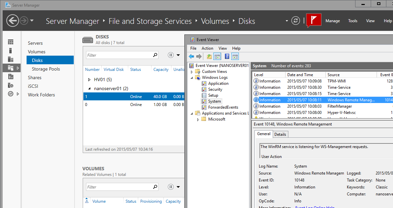Collapse the nanoserver01 (2) group

[x=89, y=88]
